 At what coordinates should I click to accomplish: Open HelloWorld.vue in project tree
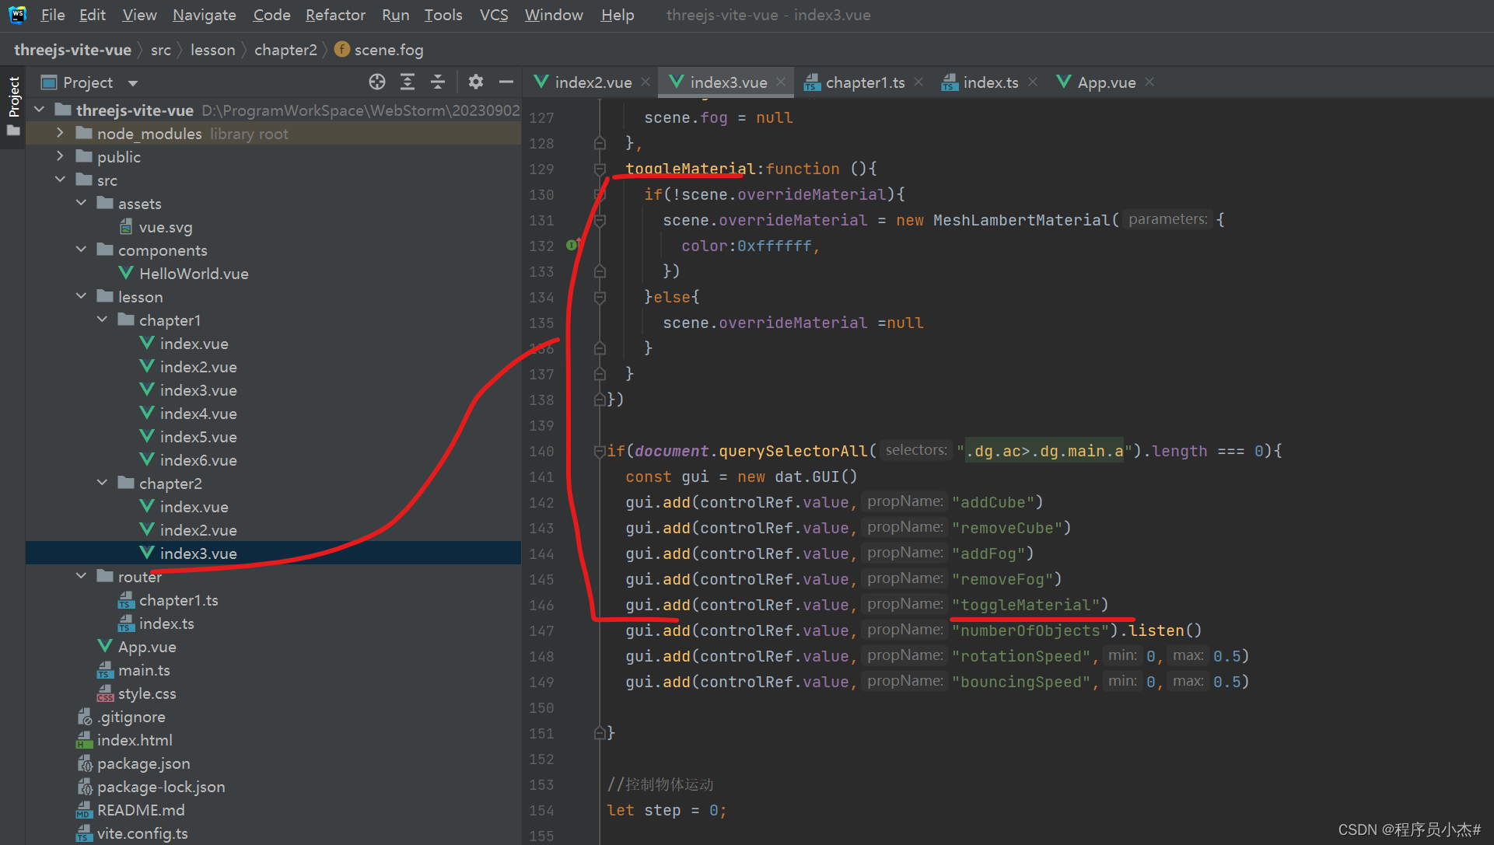pos(194,274)
